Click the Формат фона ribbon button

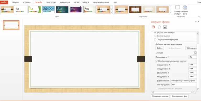[185, 10]
